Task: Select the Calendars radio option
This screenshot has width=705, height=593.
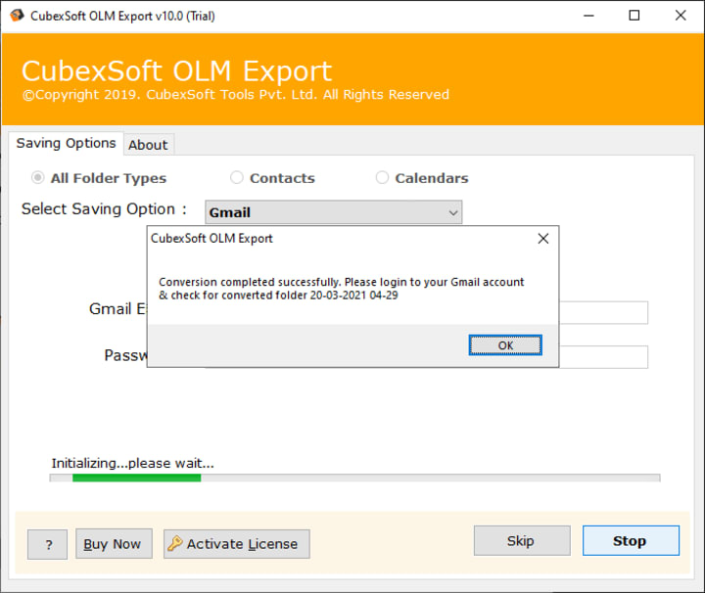Action: tap(382, 177)
